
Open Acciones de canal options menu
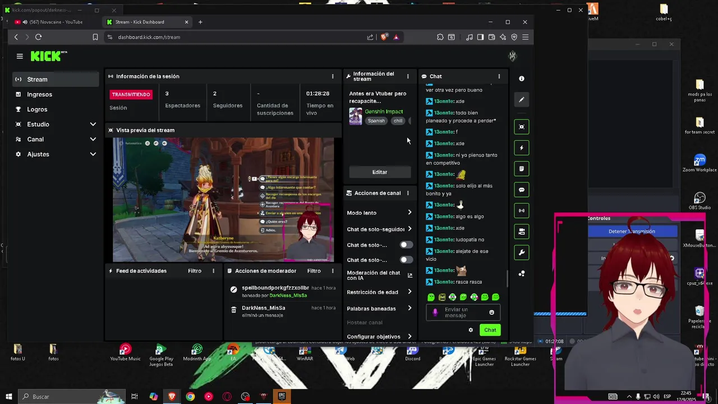pos(408,193)
